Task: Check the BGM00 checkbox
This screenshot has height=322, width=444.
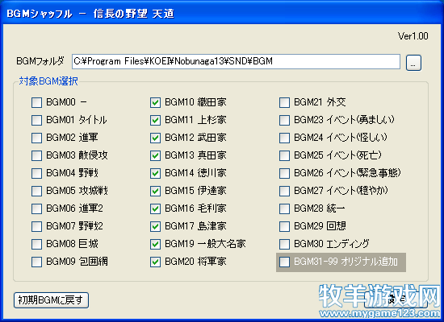Action: pyautogui.click(x=36, y=102)
